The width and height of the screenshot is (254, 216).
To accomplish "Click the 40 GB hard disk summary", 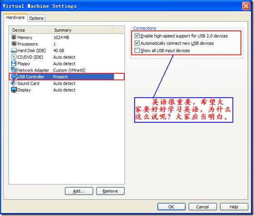I will pyautogui.click(x=59, y=50).
